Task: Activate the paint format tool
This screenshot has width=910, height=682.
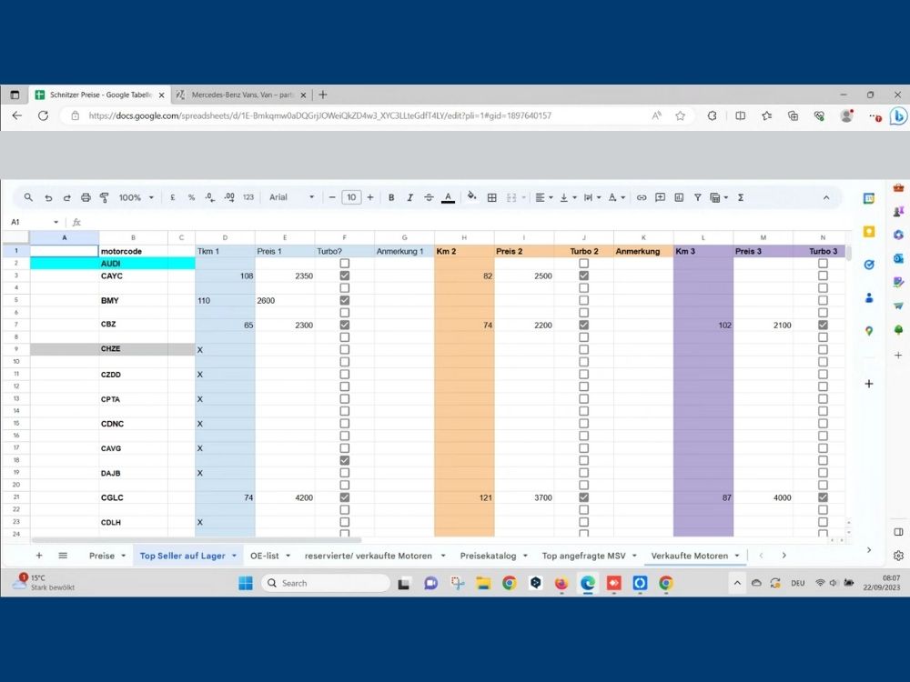Action: 105,197
